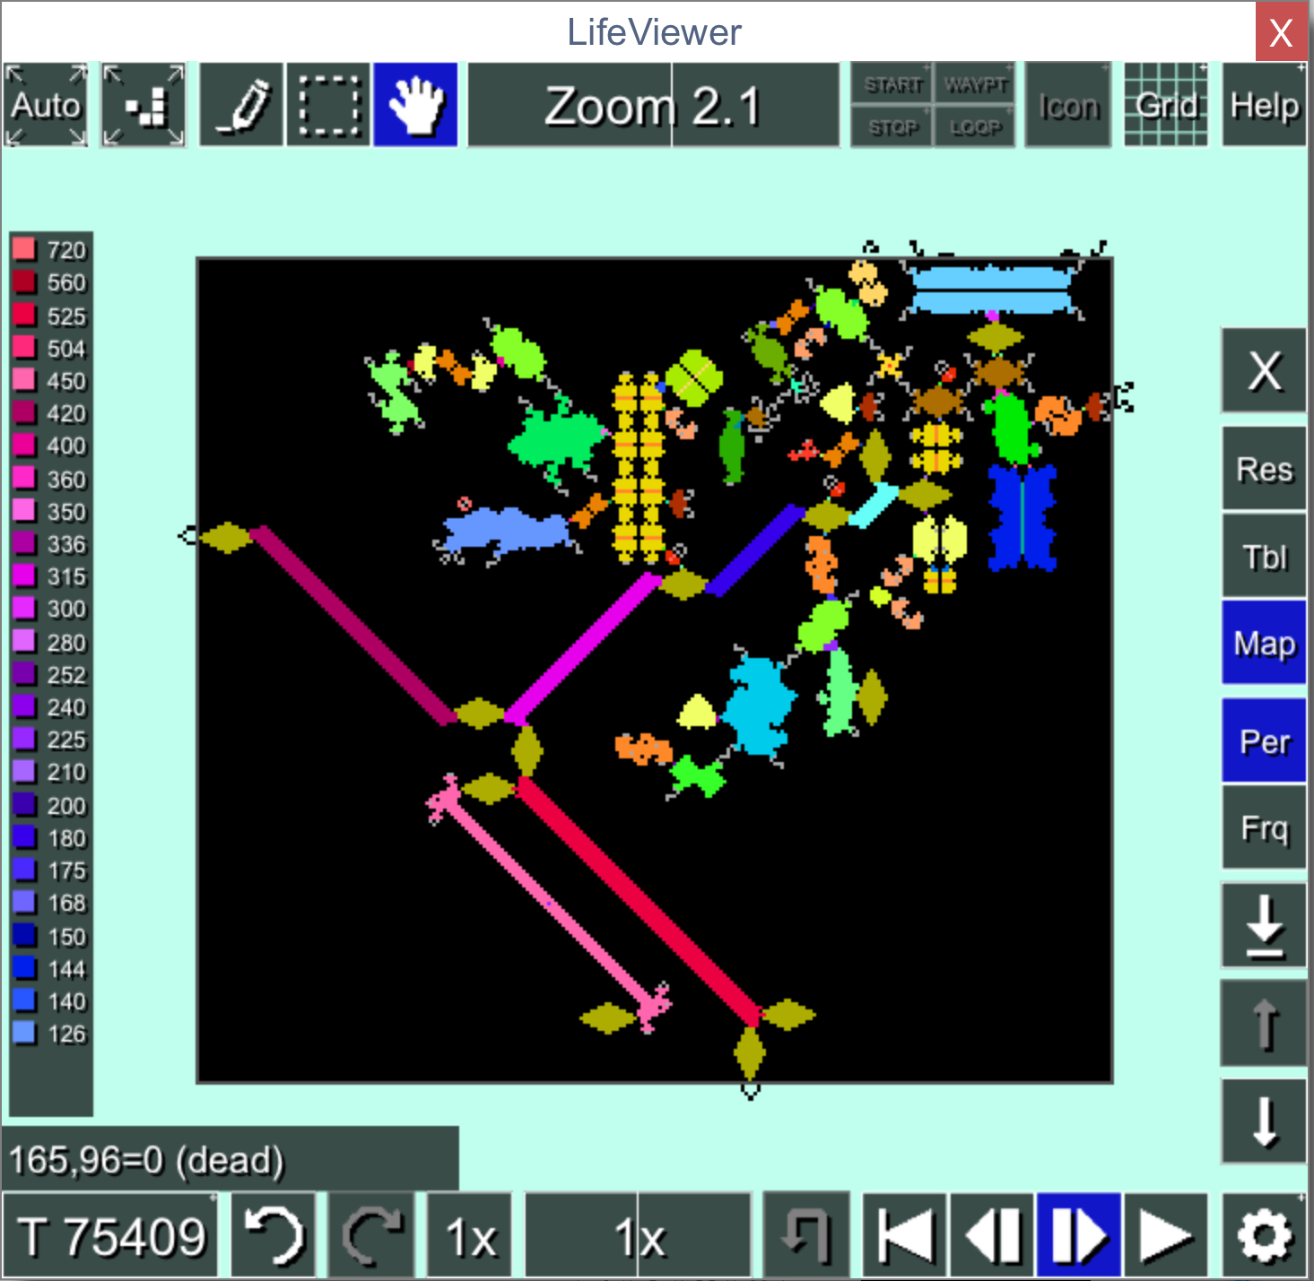Click the downward arrow with underline icon
The height and width of the screenshot is (1281, 1314).
tap(1265, 925)
